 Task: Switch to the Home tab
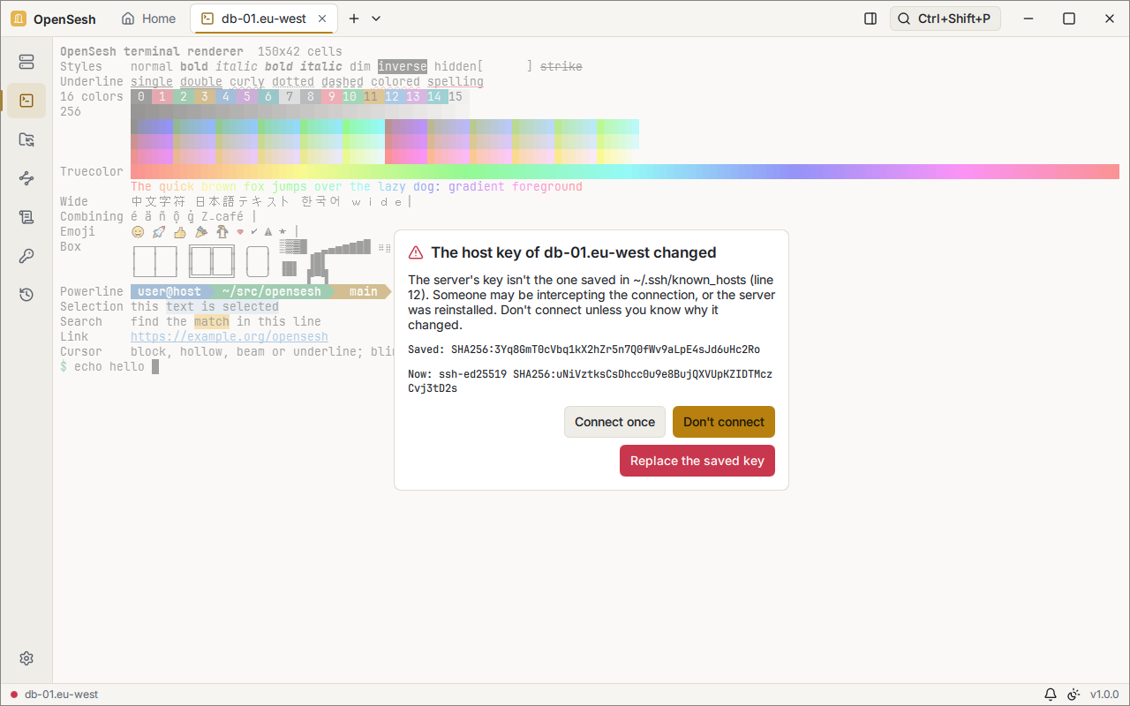pyautogui.click(x=148, y=19)
